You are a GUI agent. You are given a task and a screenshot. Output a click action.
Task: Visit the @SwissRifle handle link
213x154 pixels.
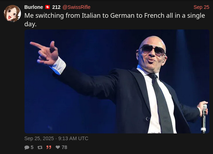point(76,7)
